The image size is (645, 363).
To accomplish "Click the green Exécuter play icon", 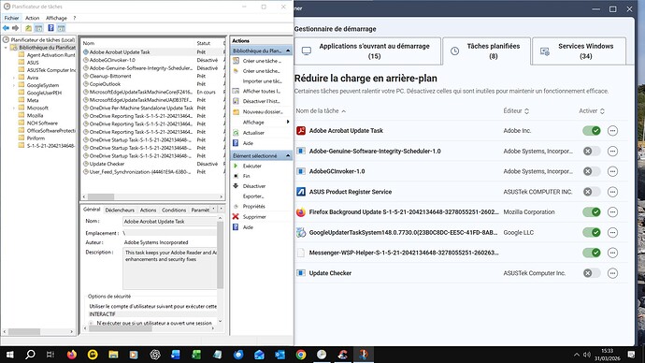I will tap(236, 166).
